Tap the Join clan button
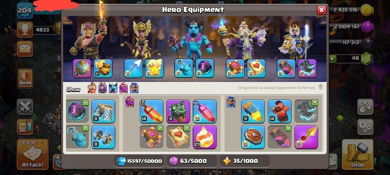 tap(25, 78)
